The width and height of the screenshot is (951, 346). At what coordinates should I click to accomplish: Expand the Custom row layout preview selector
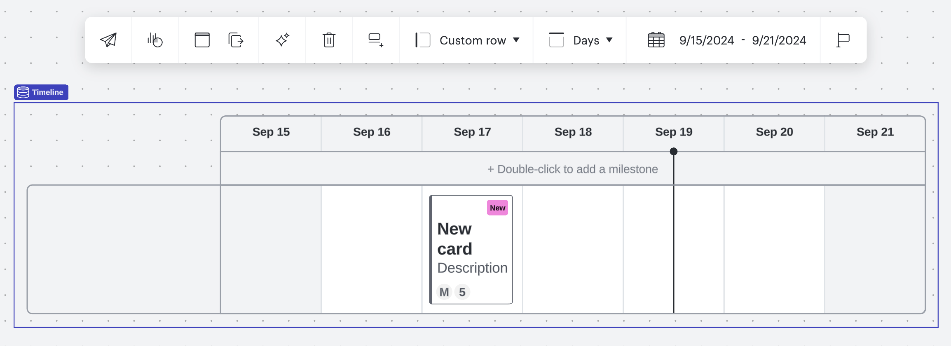click(x=424, y=40)
